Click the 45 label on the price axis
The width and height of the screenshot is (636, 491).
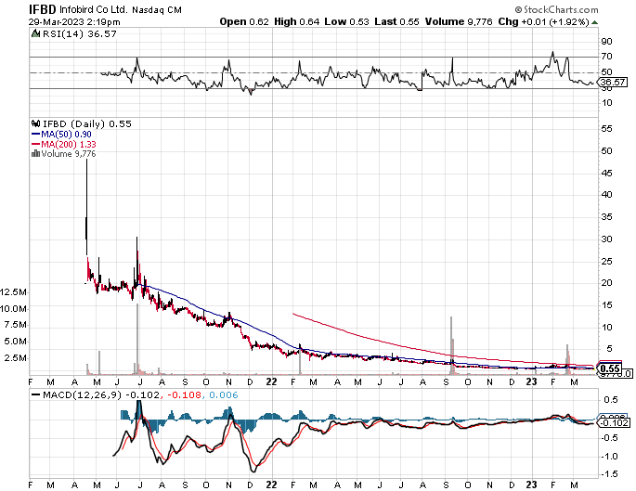607,174
